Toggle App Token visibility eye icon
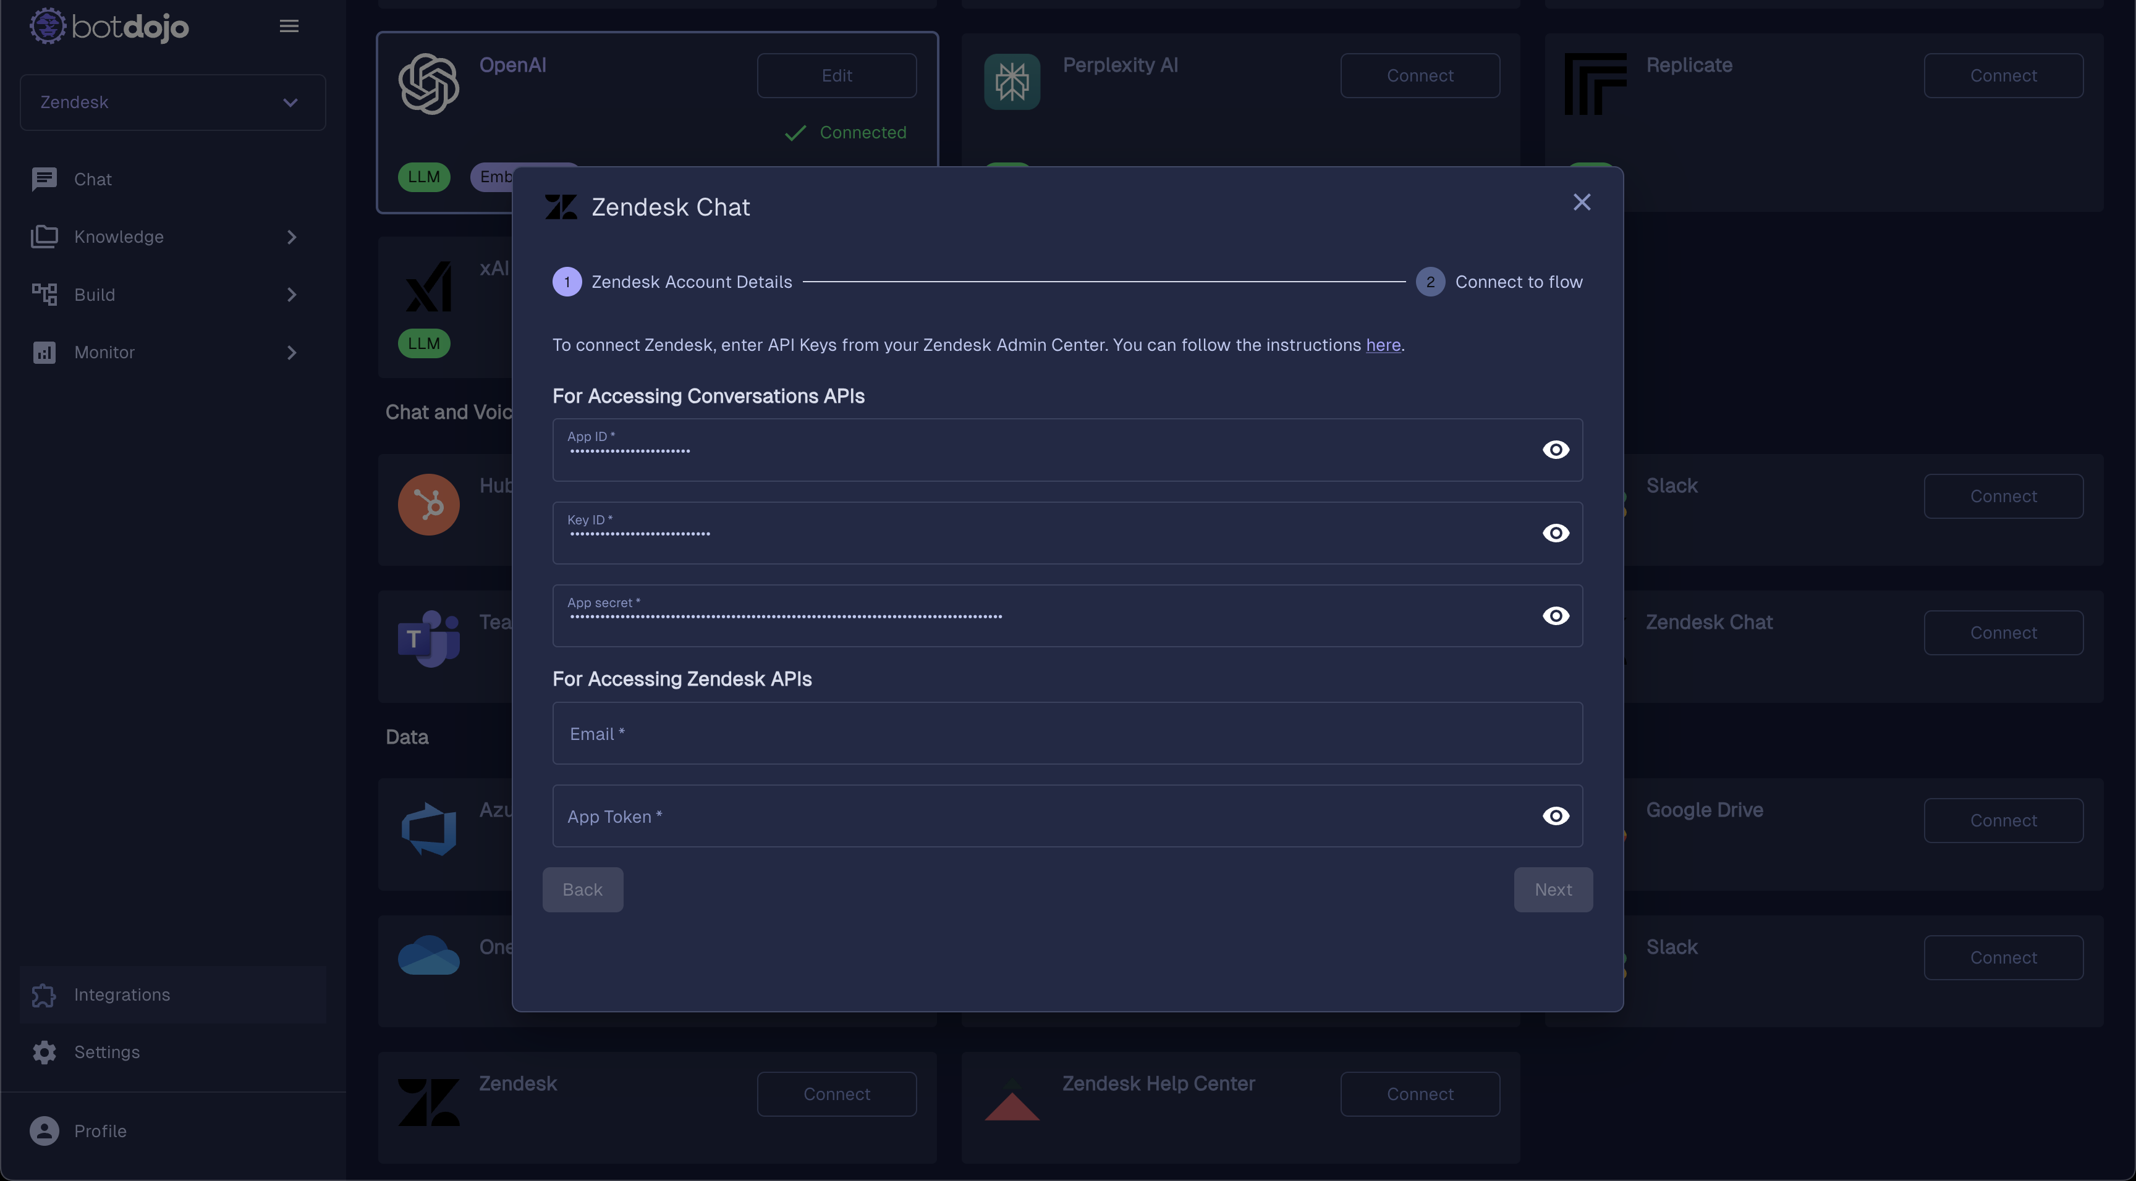This screenshot has height=1181, width=2136. [x=1556, y=817]
